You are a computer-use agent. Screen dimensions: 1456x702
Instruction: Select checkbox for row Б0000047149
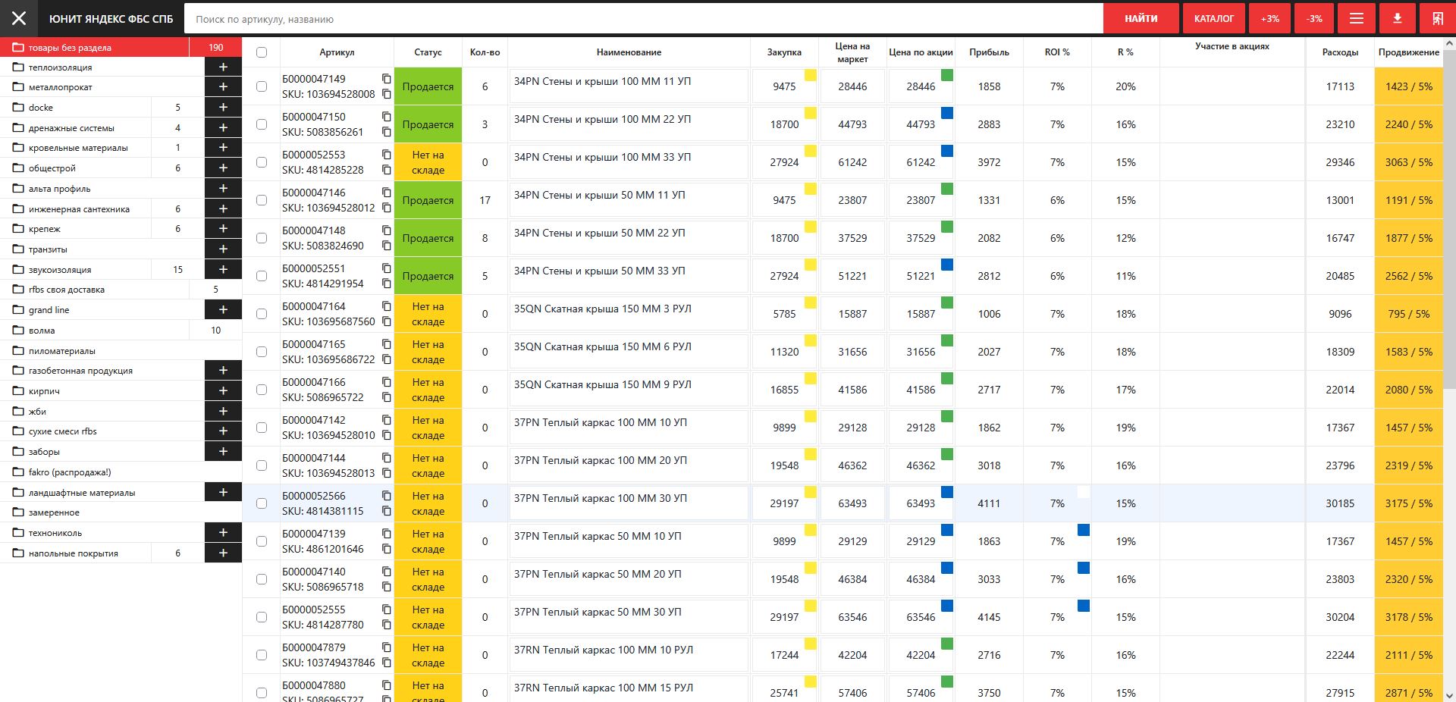(x=262, y=86)
